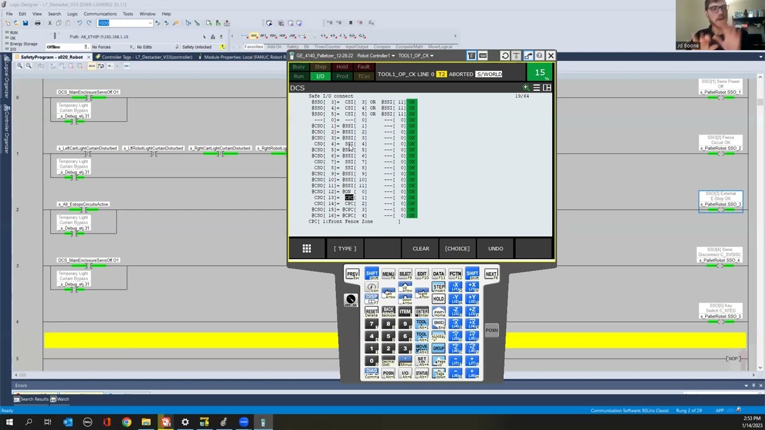
Task: Click the STATUS key on the pendant
Action: 421,374
